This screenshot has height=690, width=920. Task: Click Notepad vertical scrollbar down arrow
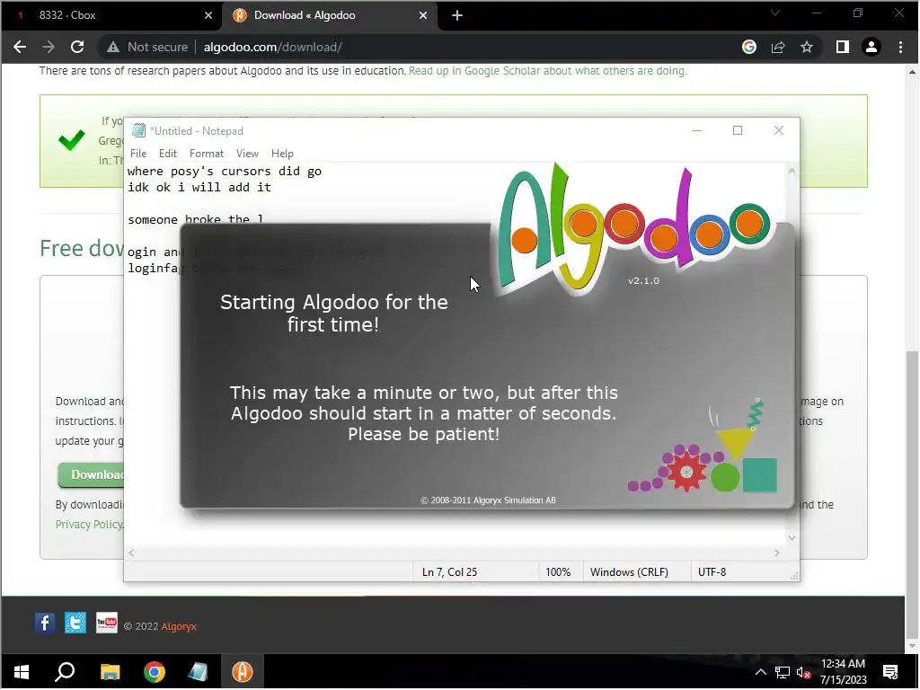[x=792, y=538]
